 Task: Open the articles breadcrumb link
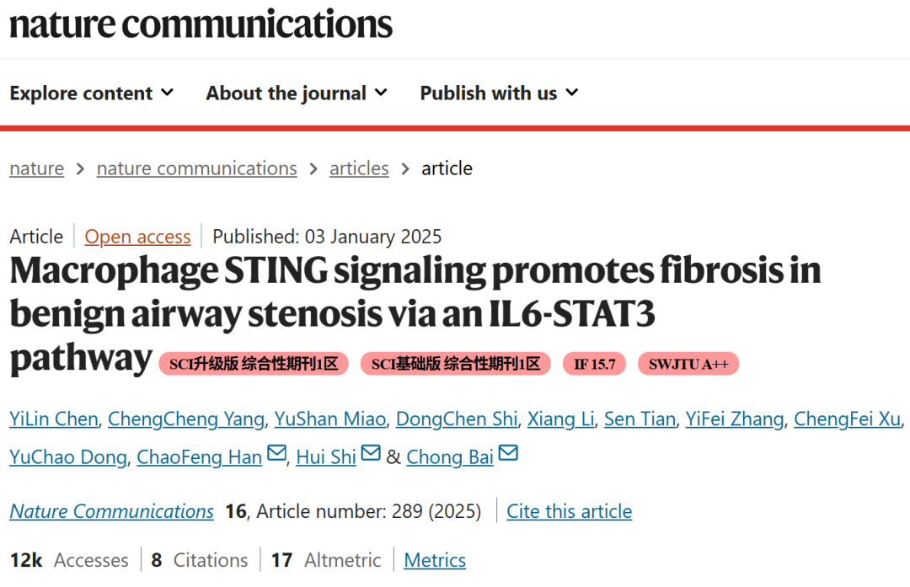[359, 168]
